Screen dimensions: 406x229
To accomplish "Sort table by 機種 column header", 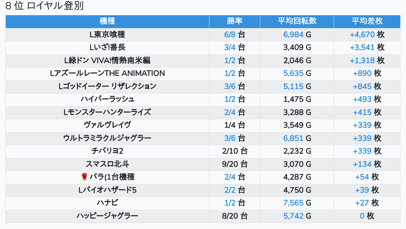I will tap(107, 21).
